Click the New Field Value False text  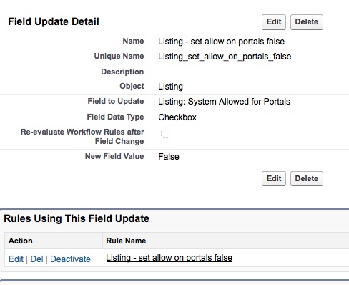tap(169, 157)
